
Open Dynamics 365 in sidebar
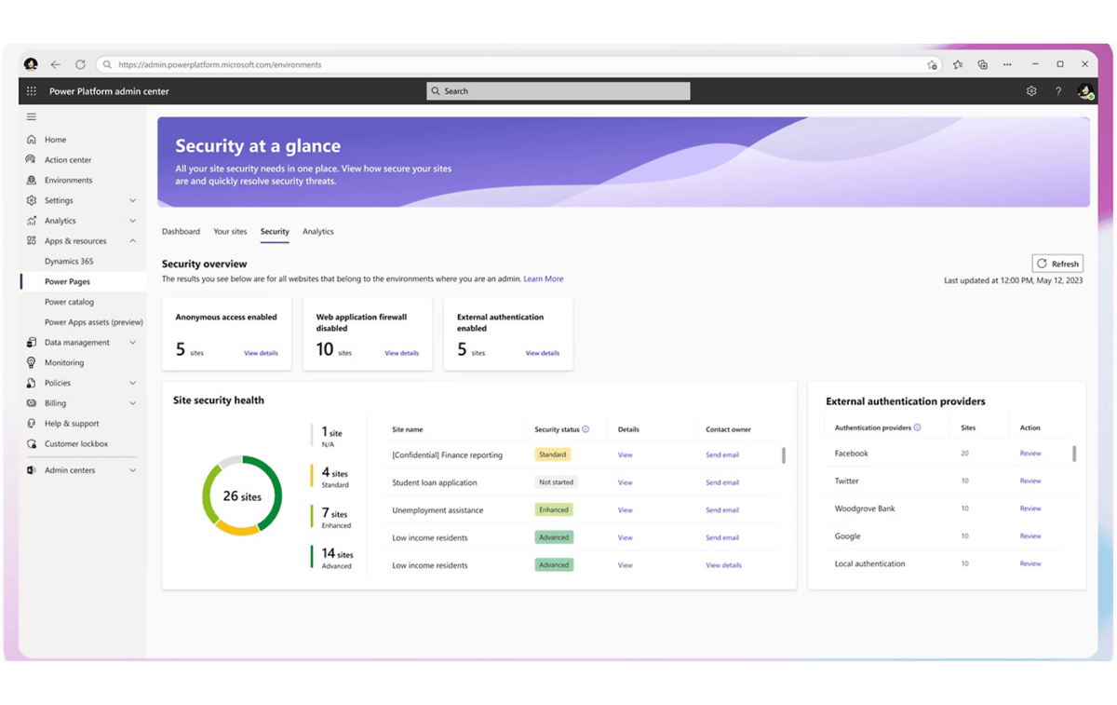pos(69,262)
